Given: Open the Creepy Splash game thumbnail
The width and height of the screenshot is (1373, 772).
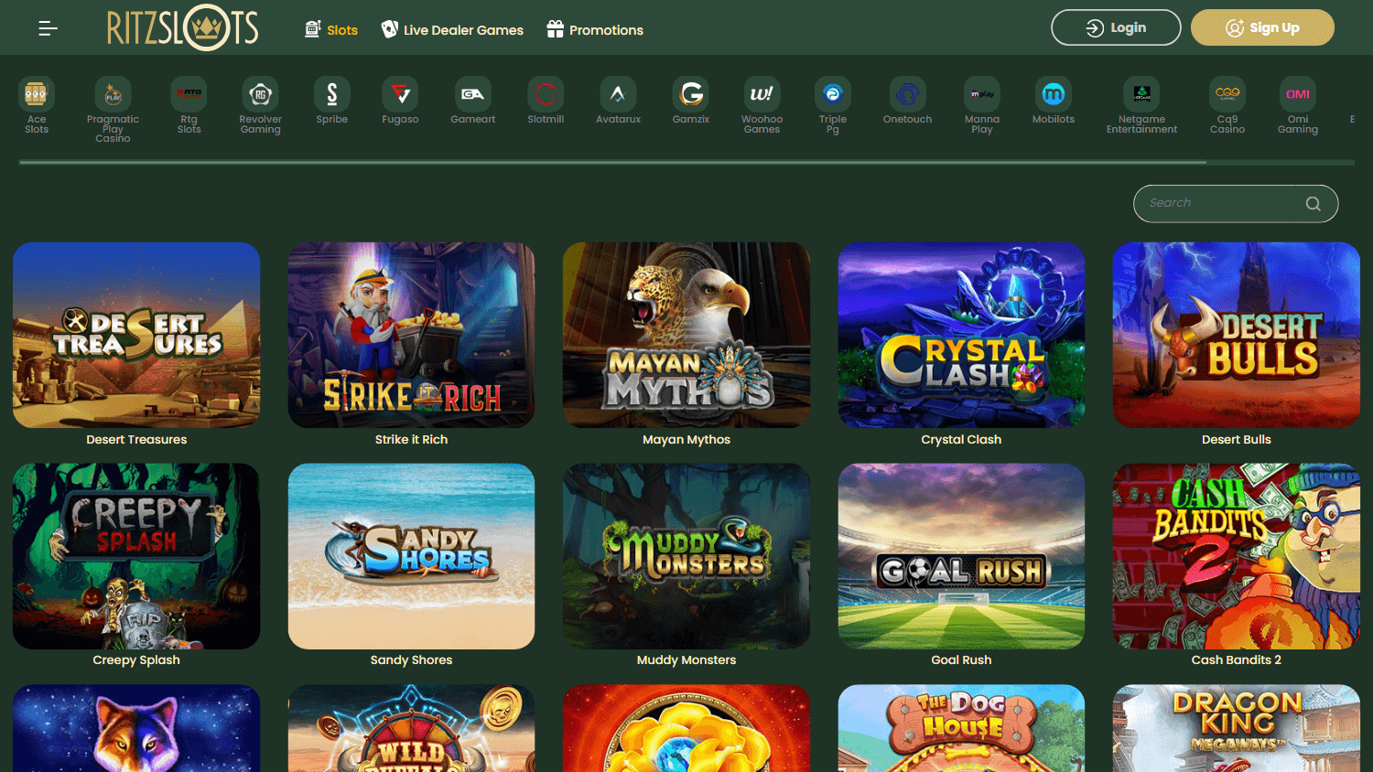Looking at the screenshot, I should pyautogui.click(x=136, y=556).
